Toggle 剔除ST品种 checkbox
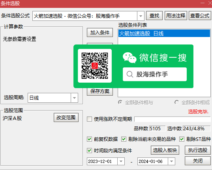Image resolution: width=212 pixels, height=170 pixels. [182, 139]
